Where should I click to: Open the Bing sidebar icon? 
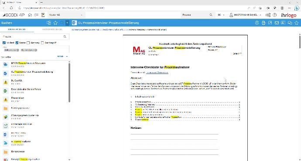(297, 8)
